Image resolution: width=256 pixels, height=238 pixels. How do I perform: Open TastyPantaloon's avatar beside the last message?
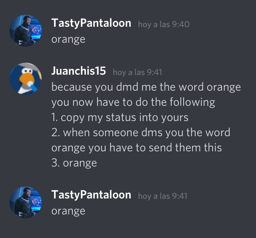[26, 202]
